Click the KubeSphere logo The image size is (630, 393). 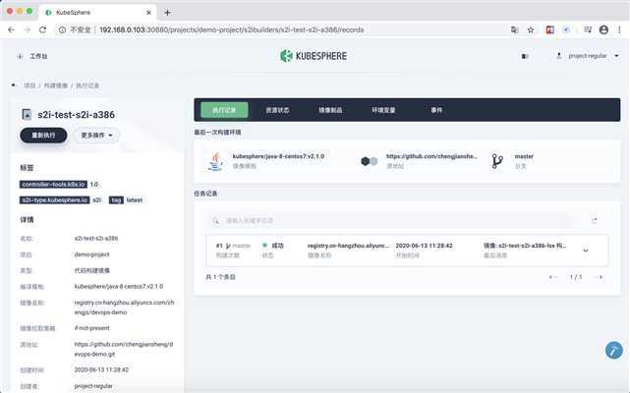[x=314, y=56]
